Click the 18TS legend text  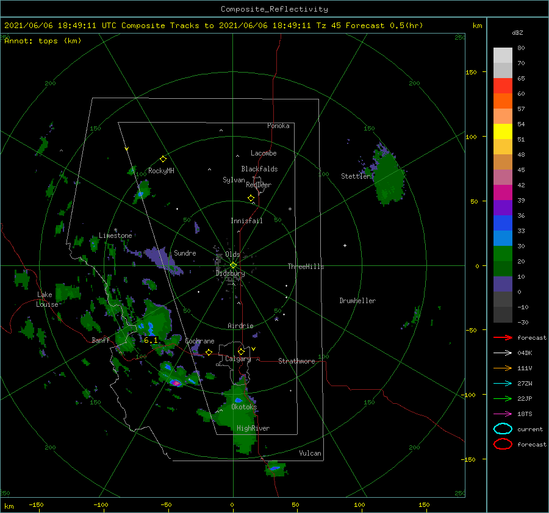point(525,414)
